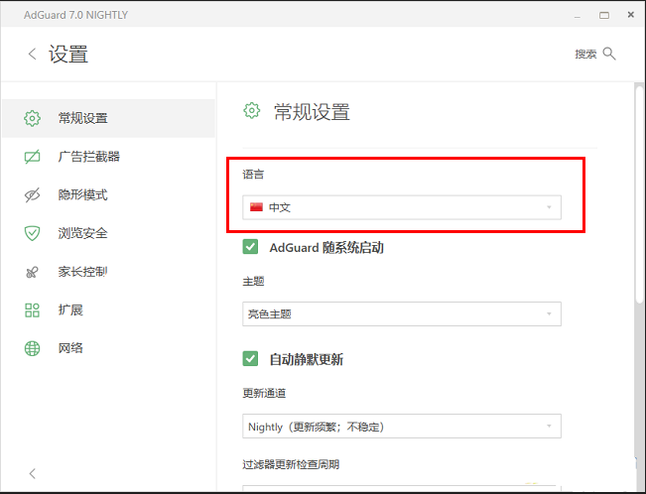The image size is (646, 494).
Task: Expand the 语言 dropdown showing 中文
Action: pos(402,207)
